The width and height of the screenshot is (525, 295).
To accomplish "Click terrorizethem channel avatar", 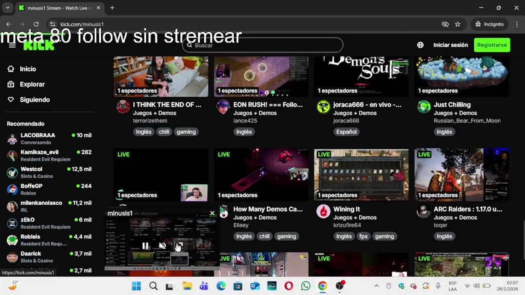I will click(123, 107).
